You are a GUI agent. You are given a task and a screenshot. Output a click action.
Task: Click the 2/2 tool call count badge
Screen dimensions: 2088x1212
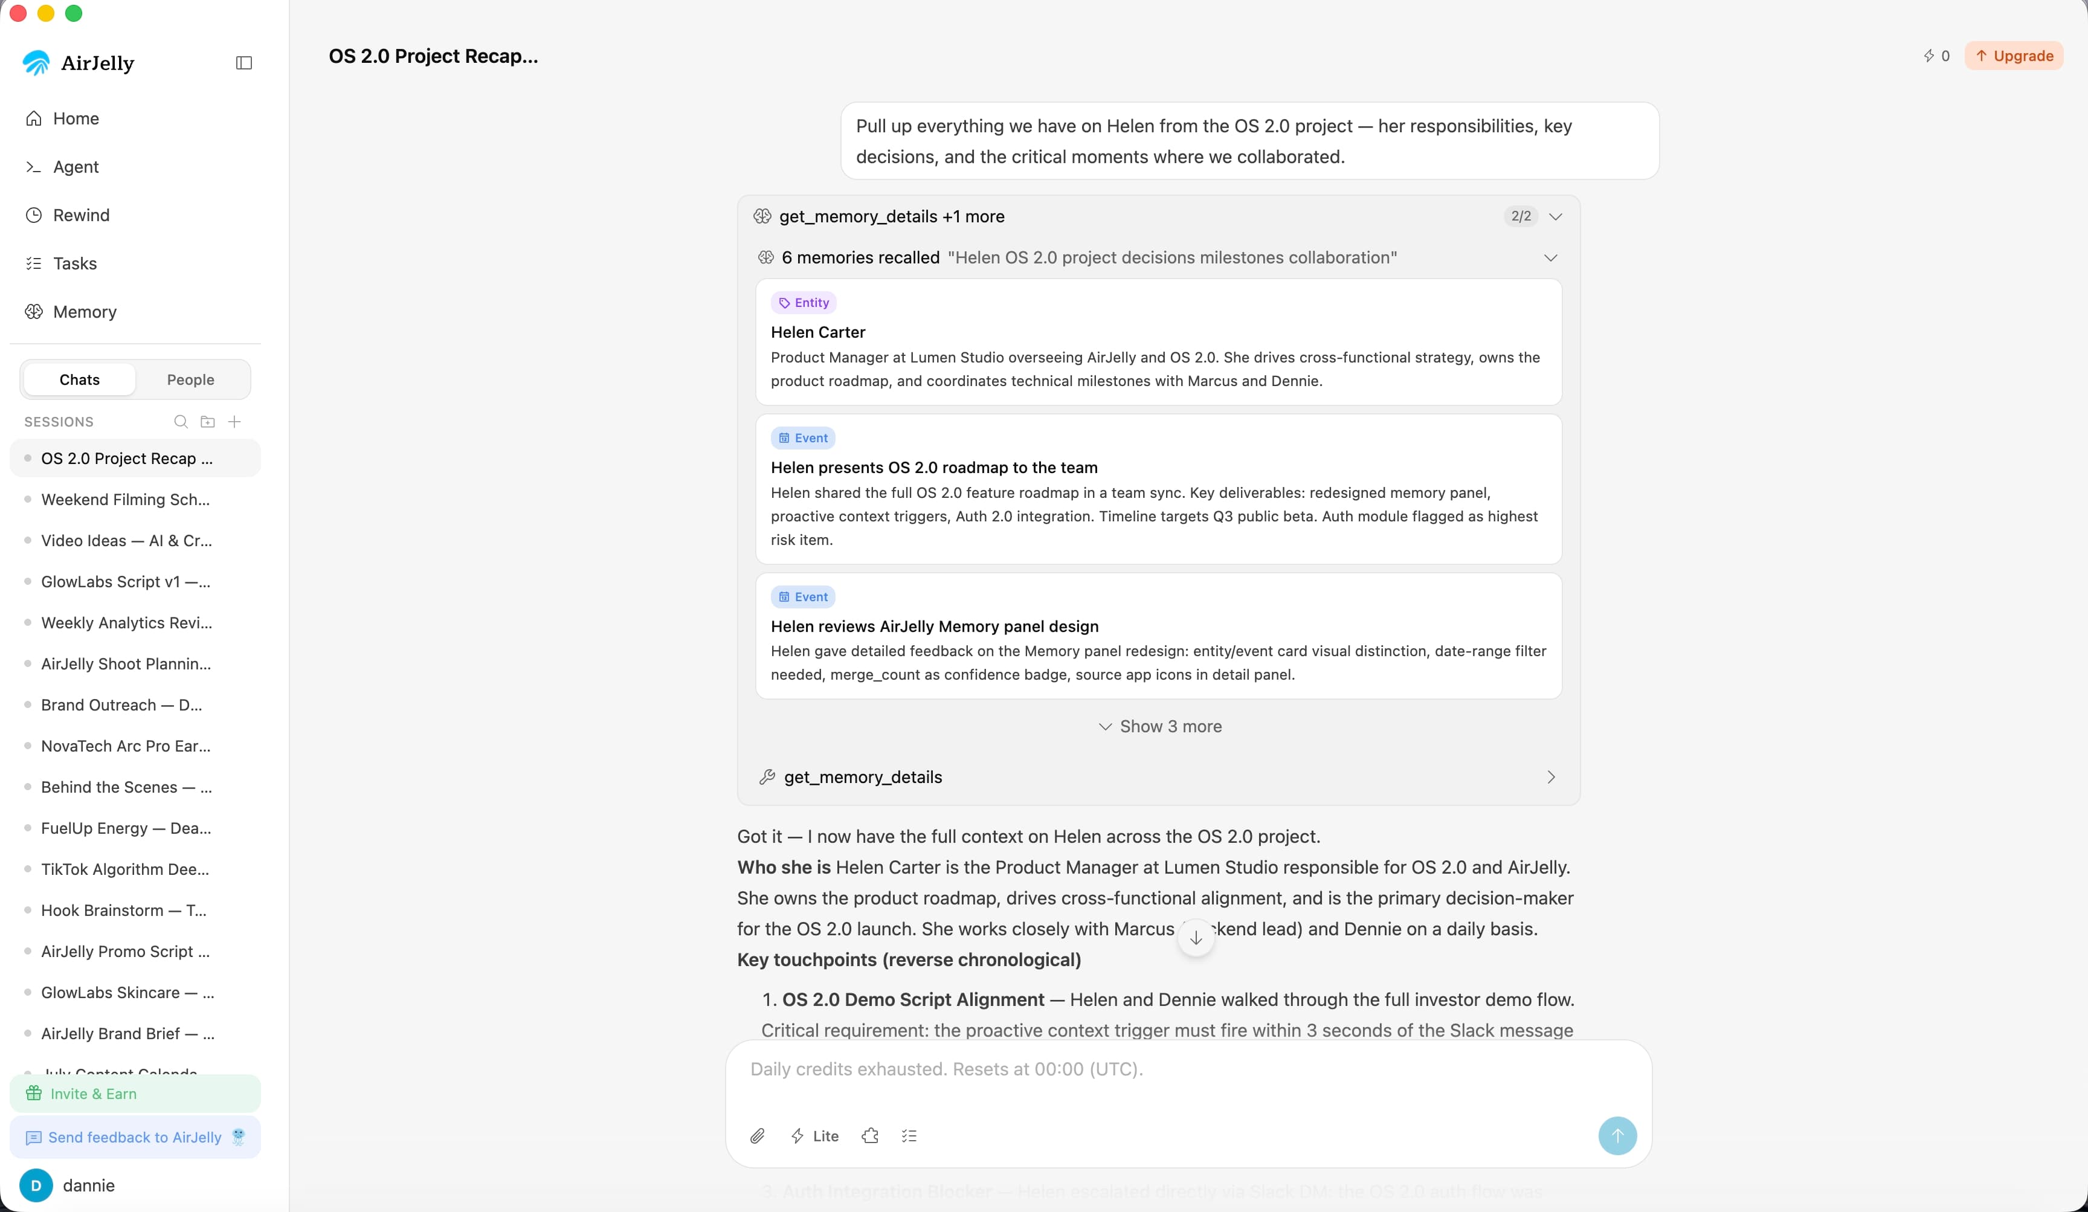pyautogui.click(x=1521, y=216)
